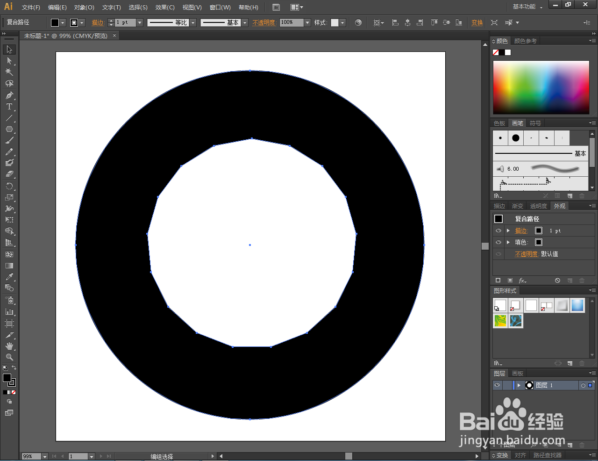This screenshot has width=598, height=461.
Task: Select the Hand tool
Action: click(x=9, y=346)
